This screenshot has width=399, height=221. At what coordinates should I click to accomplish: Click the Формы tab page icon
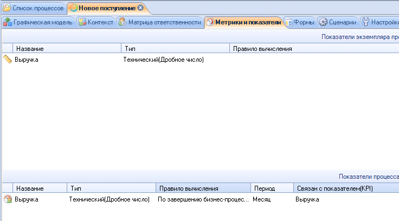[x=288, y=22]
